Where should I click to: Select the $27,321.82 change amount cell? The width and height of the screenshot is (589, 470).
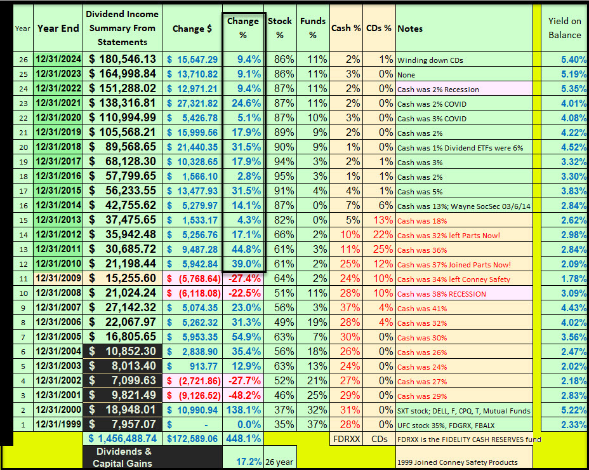tap(192, 104)
